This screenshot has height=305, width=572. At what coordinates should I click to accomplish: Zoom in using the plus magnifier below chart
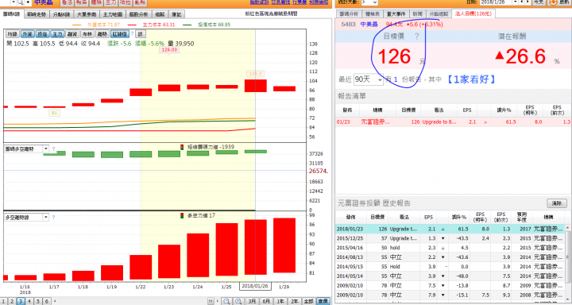tap(238, 301)
